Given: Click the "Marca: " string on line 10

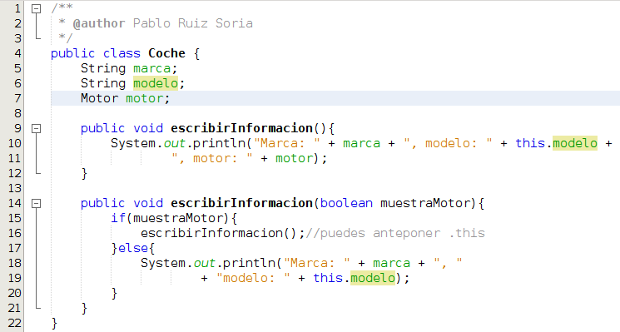Looking at the screenshot, I should point(286,143).
